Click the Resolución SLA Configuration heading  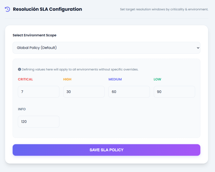[48, 9]
